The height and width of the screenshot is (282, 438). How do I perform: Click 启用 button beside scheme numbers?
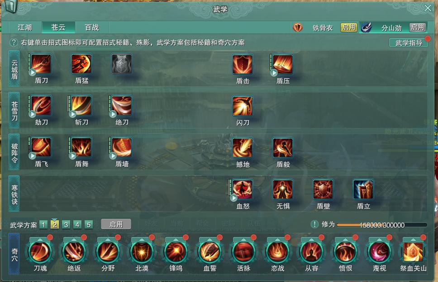pos(116,224)
